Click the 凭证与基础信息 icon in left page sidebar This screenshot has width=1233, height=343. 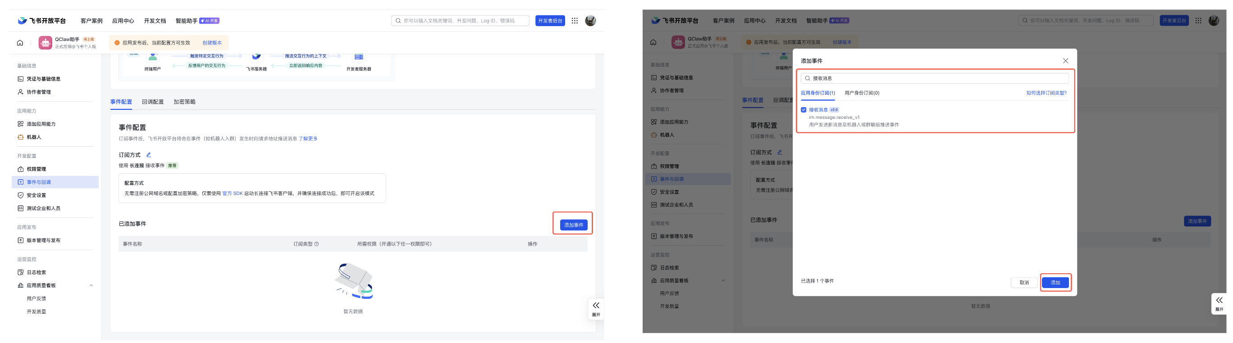coord(21,79)
